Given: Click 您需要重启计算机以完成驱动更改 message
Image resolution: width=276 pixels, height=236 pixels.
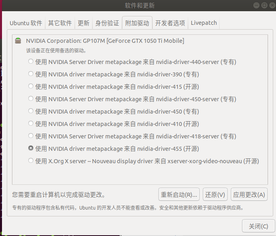Looking at the screenshot, I should click(59, 195).
